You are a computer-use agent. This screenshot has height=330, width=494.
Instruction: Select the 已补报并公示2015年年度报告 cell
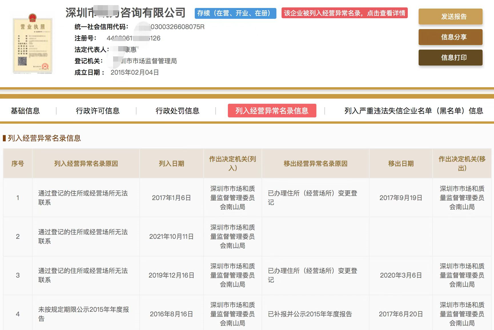[310, 314]
